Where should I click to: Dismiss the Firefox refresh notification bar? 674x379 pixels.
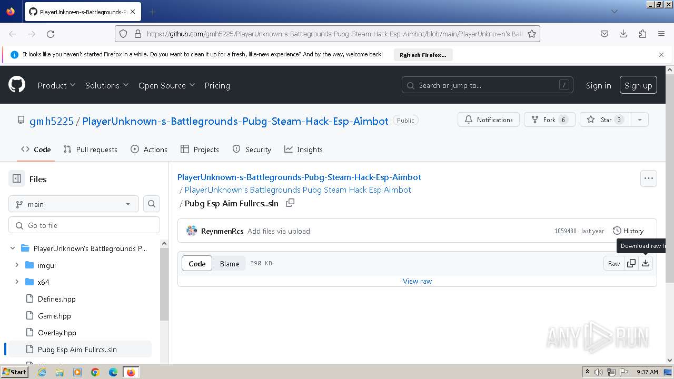(x=661, y=55)
